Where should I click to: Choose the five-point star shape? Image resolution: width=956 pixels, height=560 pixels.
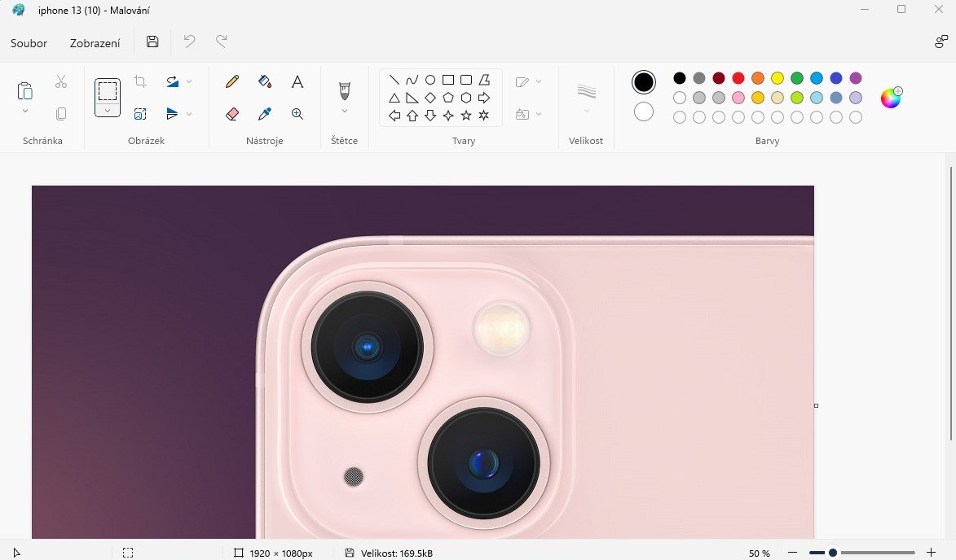pos(466,115)
